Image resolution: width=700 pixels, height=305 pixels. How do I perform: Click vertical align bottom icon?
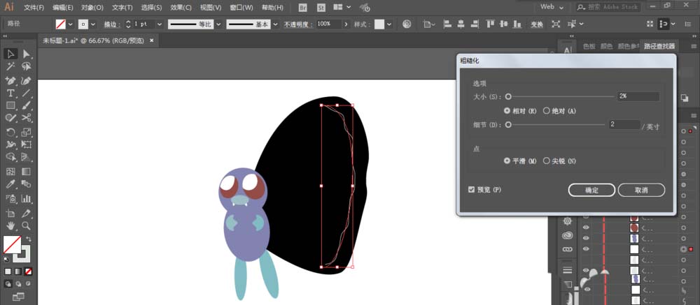point(516,24)
